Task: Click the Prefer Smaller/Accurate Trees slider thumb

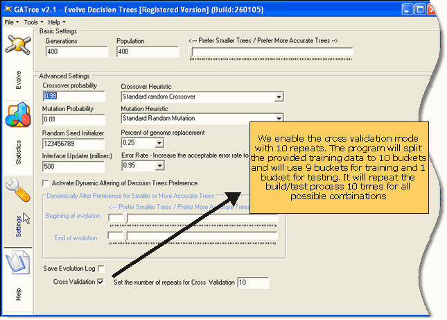Action: point(192,53)
